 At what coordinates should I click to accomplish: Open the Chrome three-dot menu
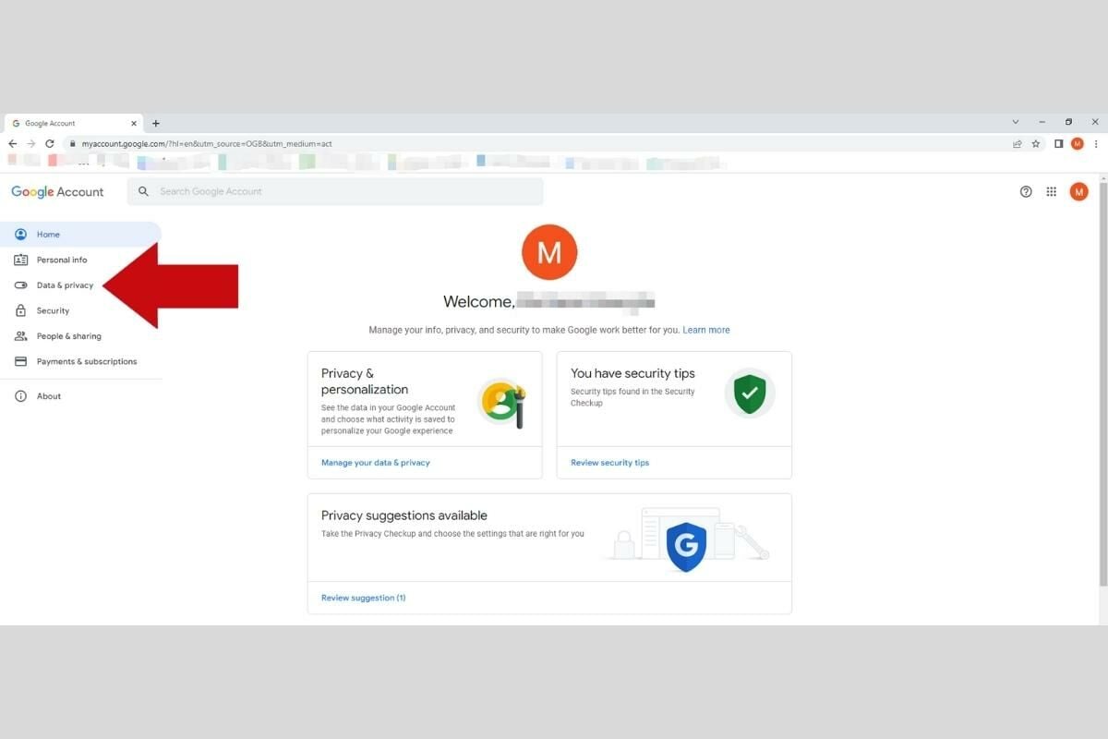tap(1096, 144)
